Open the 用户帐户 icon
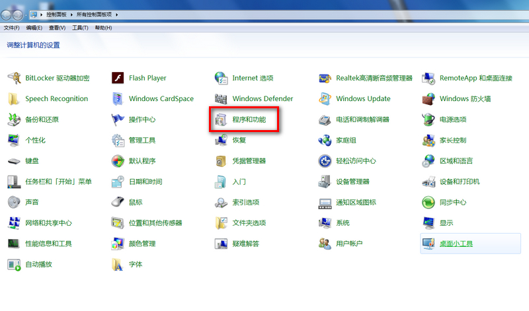The width and height of the screenshot is (529, 311). [325, 244]
